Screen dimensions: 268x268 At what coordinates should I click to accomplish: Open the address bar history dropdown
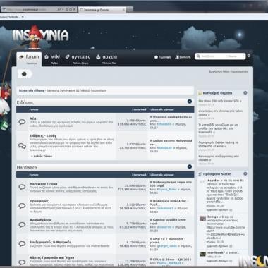coord(63,9)
